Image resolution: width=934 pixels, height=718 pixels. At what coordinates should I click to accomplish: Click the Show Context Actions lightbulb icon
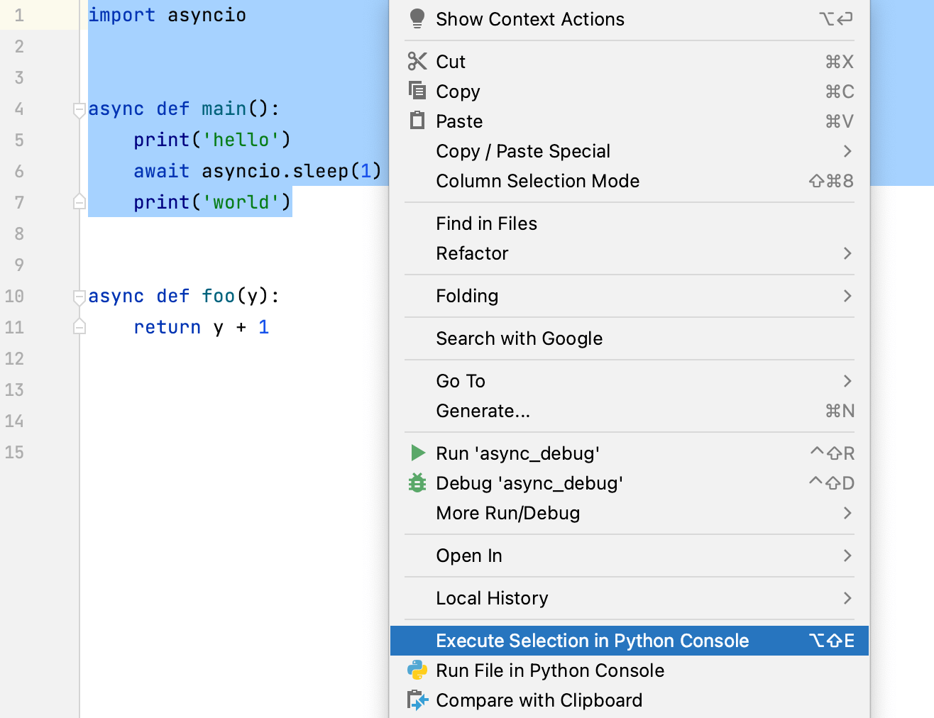[418, 18]
